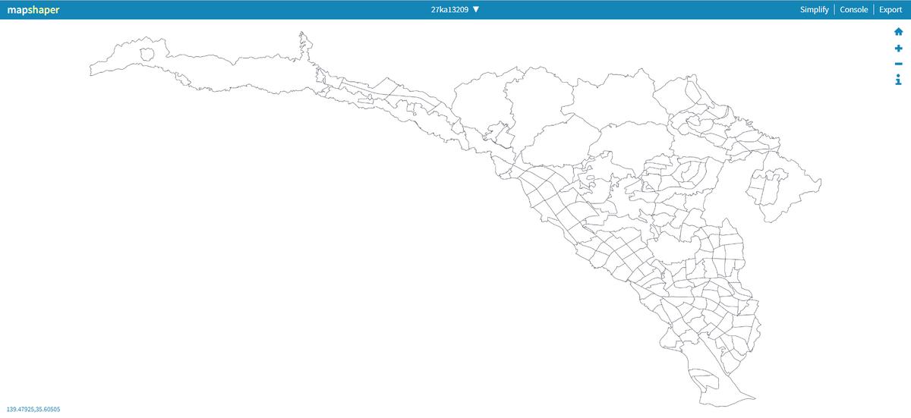This screenshot has height=418, width=911.
Task: Enable feature inspection with info icon
Action: (898, 80)
